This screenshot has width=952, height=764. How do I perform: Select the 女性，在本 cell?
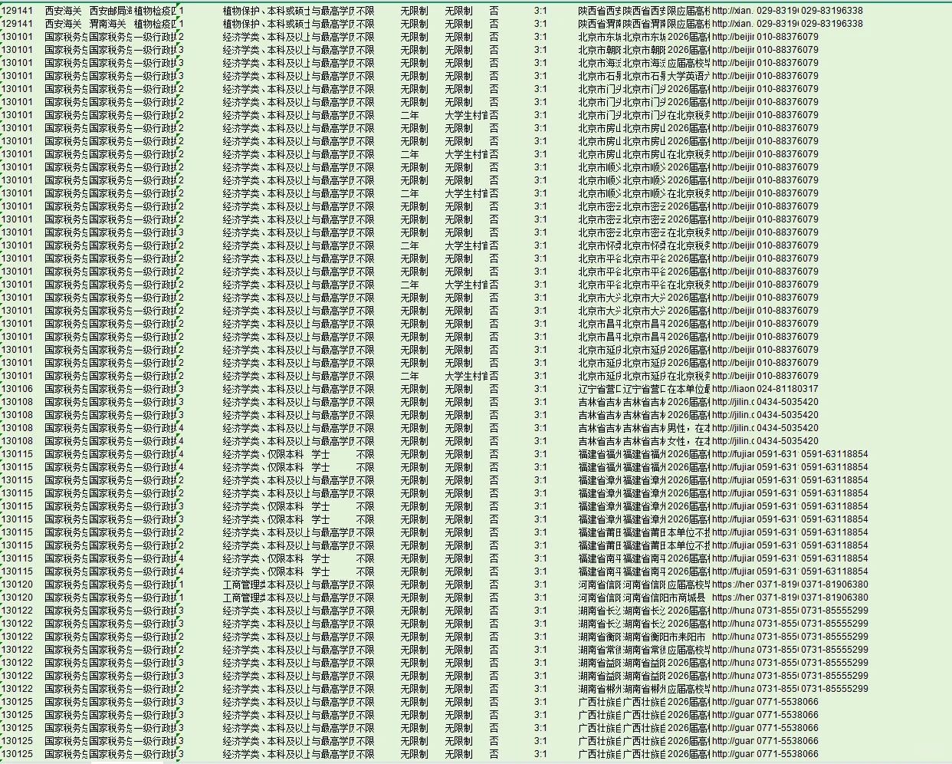[688, 441]
